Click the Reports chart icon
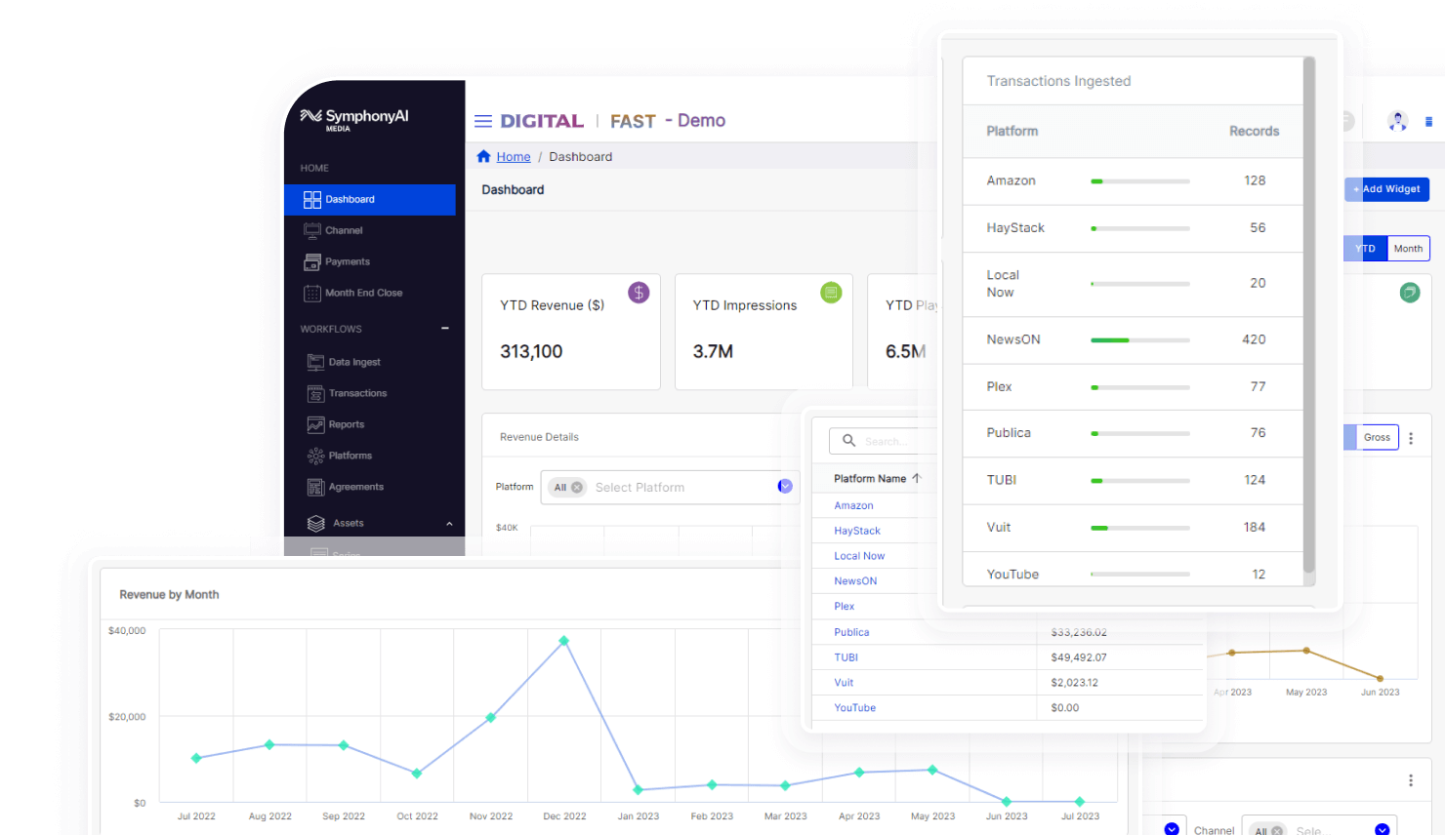The height and width of the screenshot is (835, 1445). pos(315,424)
